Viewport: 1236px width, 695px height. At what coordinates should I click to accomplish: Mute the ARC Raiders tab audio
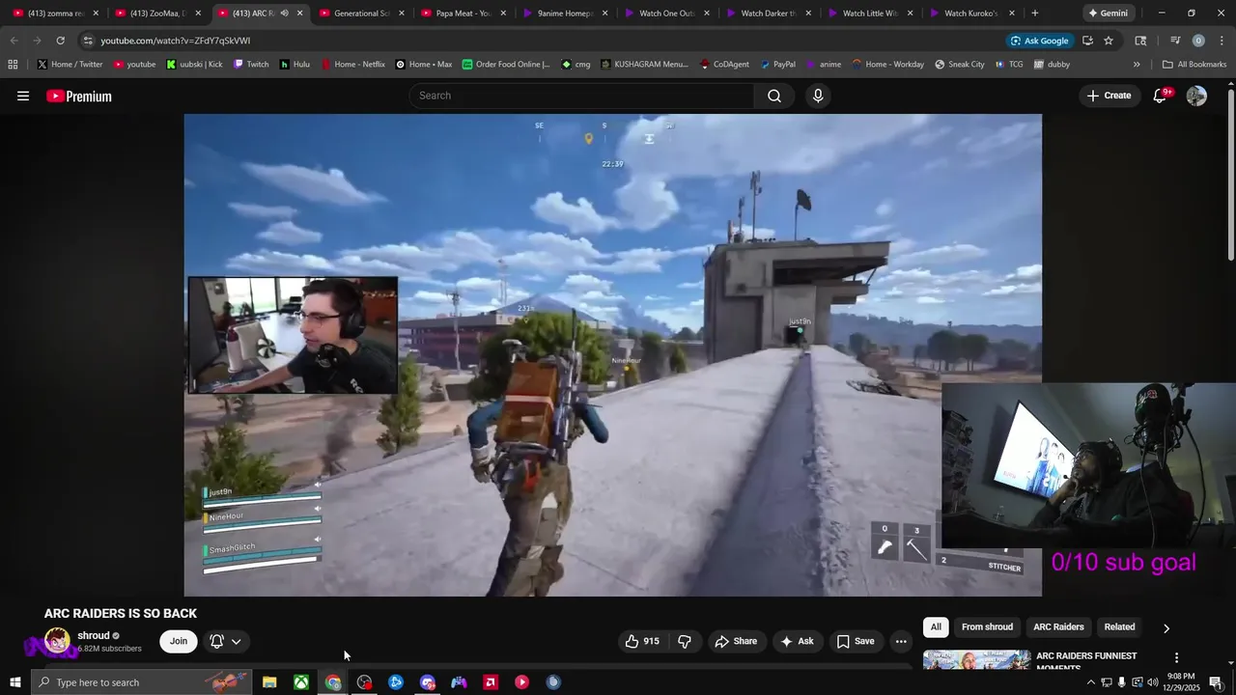click(x=284, y=14)
